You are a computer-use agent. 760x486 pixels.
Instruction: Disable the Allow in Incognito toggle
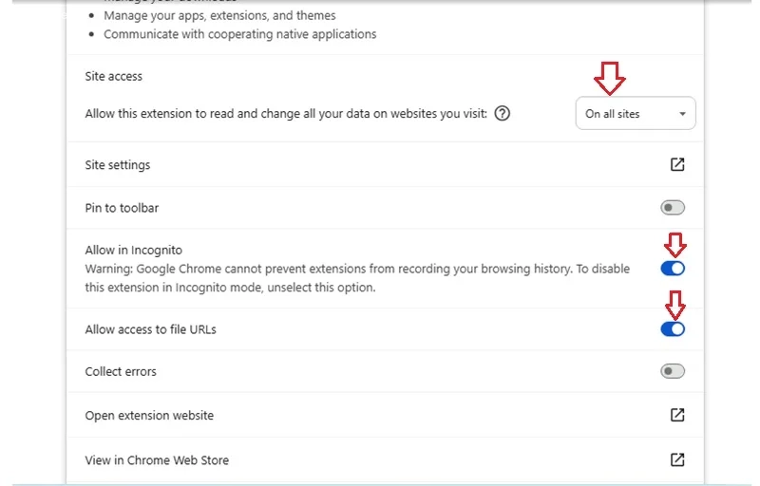[673, 269]
